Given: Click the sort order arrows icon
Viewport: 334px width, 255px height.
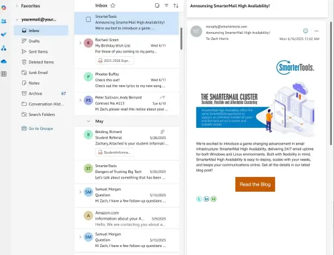Looking at the screenshot, I should click(176, 5).
